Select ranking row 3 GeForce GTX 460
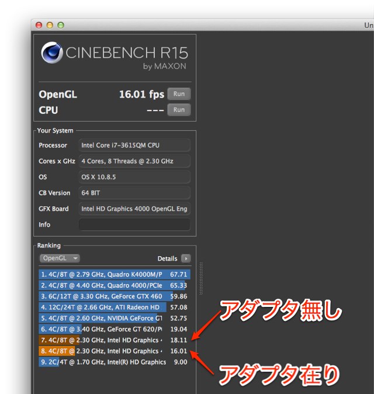Viewport: 374px width, 394px height. tap(115, 296)
